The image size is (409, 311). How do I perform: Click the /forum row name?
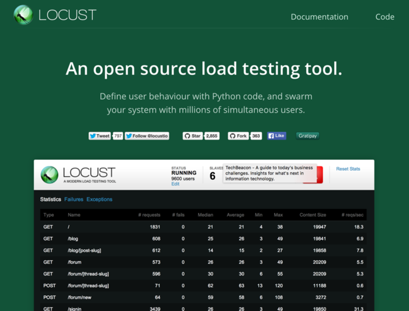pyautogui.click(x=74, y=262)
